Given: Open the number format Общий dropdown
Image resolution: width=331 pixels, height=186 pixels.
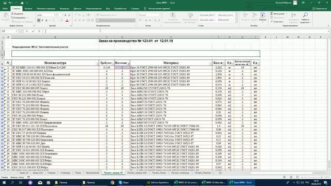Looking at the screenshot, I should 159,15.
